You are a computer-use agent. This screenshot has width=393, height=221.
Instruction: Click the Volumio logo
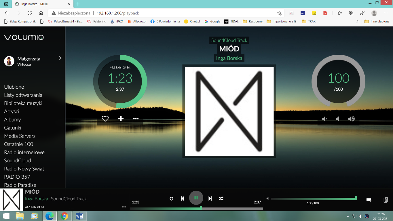pos(24,37)
